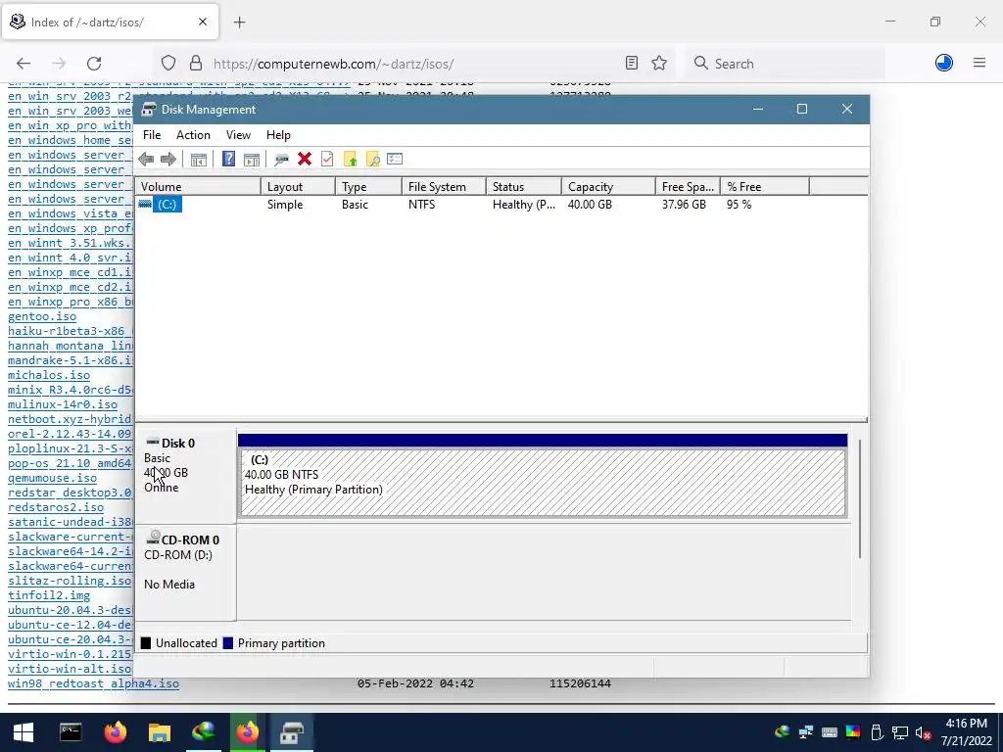This screenshot has width=1003, height=752.
Task: Reload the page in Firefox
Action: (x=94, y=64)
